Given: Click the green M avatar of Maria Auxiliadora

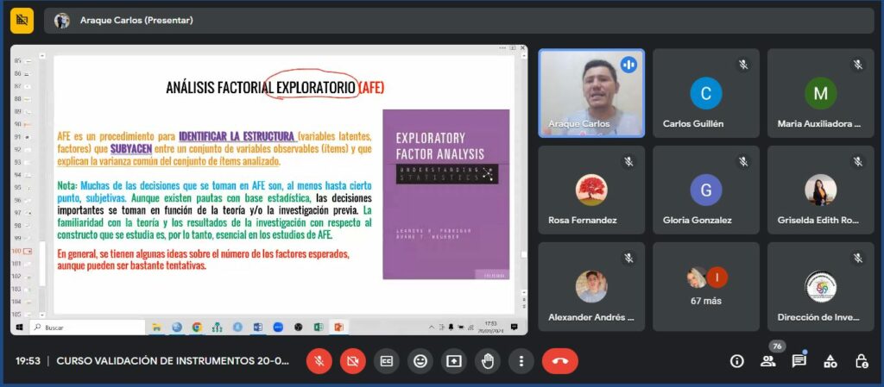Looking at the screenshot, I should point(820,93).
